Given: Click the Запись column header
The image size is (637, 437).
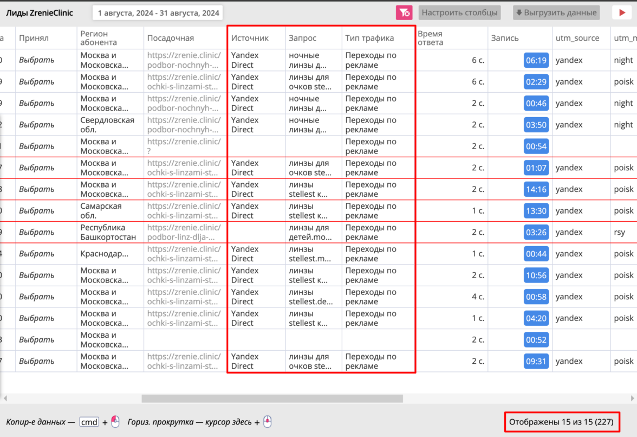Looking at the screenshot, I should pos(505,38).
